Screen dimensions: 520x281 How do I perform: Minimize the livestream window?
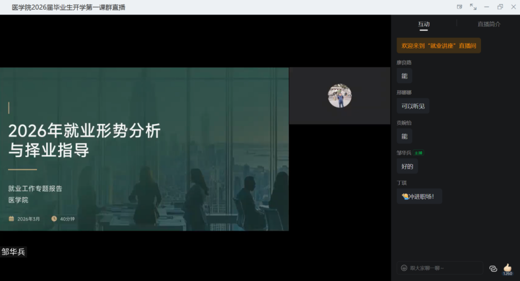[x=487, y=7]
